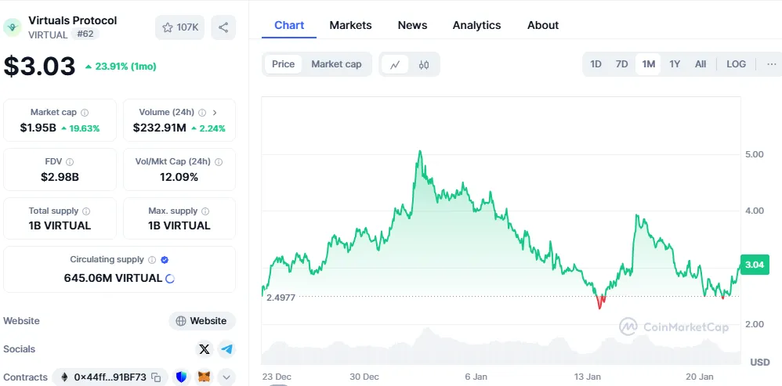Expand more contracts with the chevron
This screenshot has height=386, width=782.
click(x=226, y=377)
